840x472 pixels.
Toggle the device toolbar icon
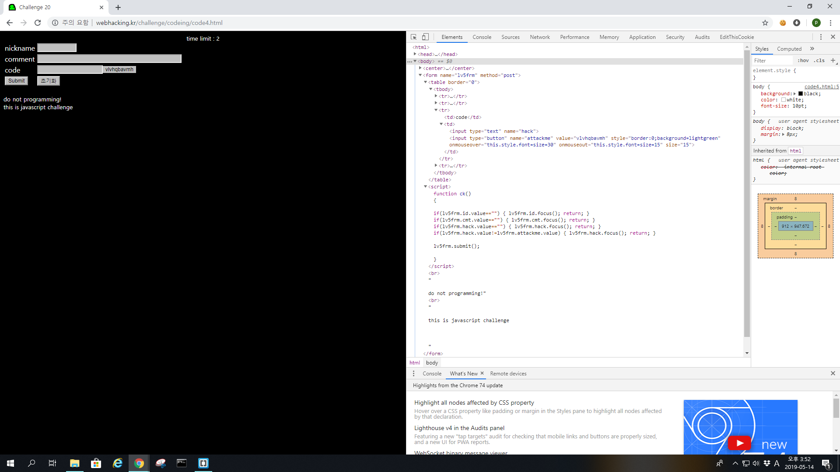point(425,37)
